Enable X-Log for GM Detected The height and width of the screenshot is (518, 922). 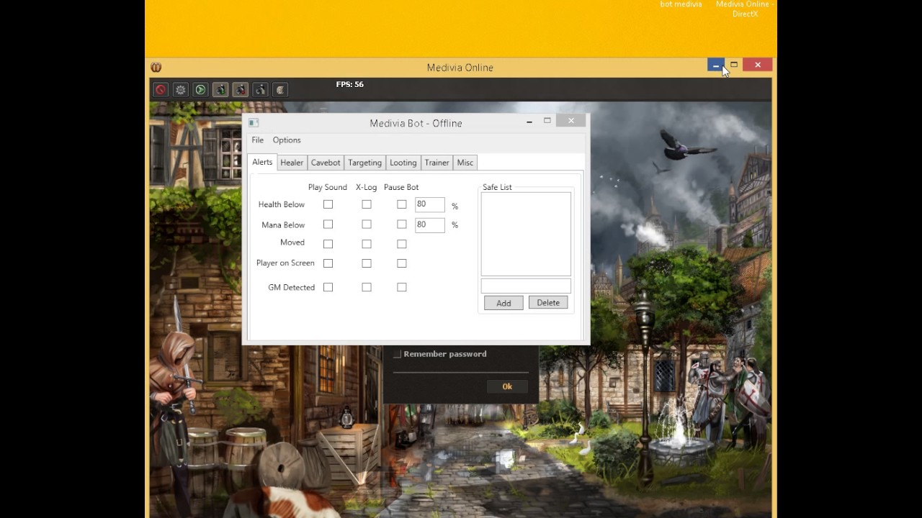(367, 287)
